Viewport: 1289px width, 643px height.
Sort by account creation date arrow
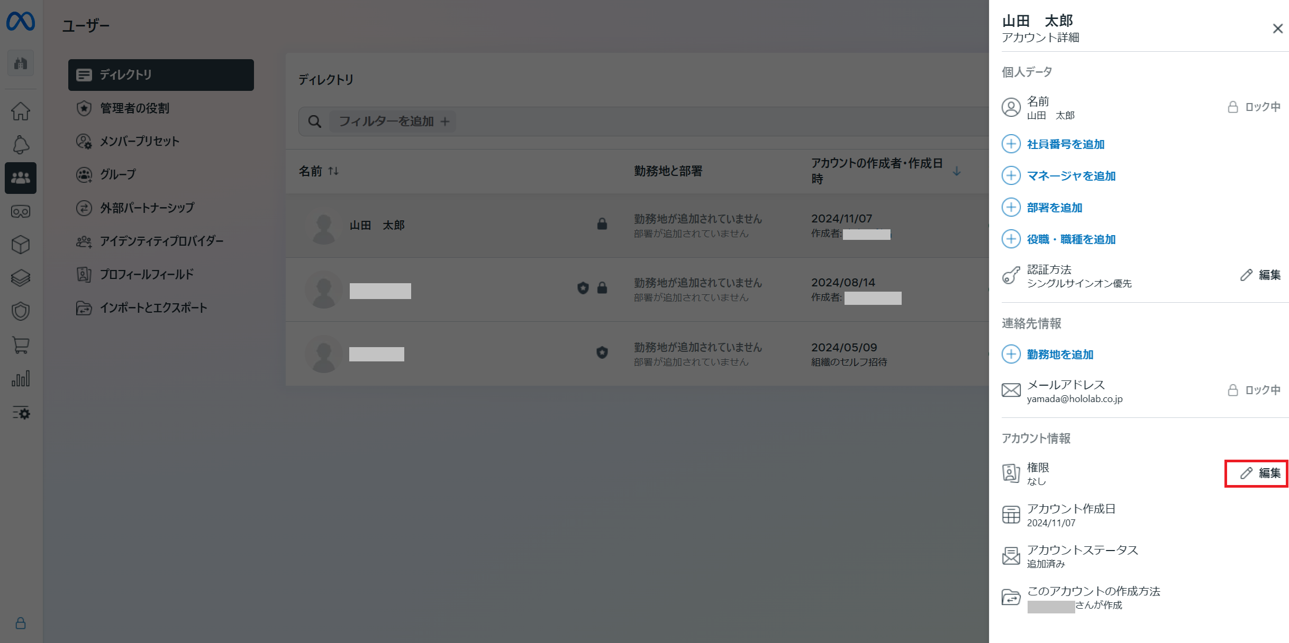pyautogui.click(x=956, y=171)
